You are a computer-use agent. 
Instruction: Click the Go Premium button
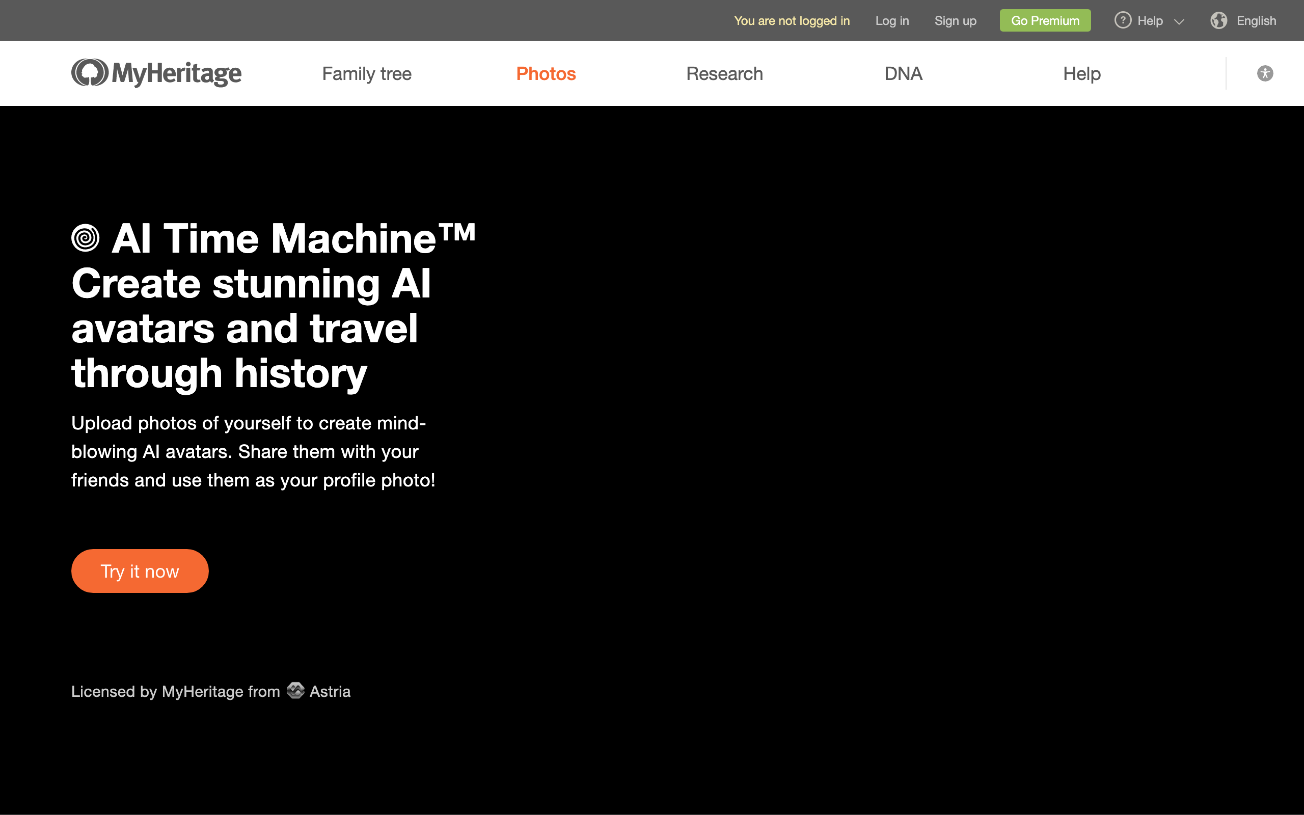tap(1045, 20)
